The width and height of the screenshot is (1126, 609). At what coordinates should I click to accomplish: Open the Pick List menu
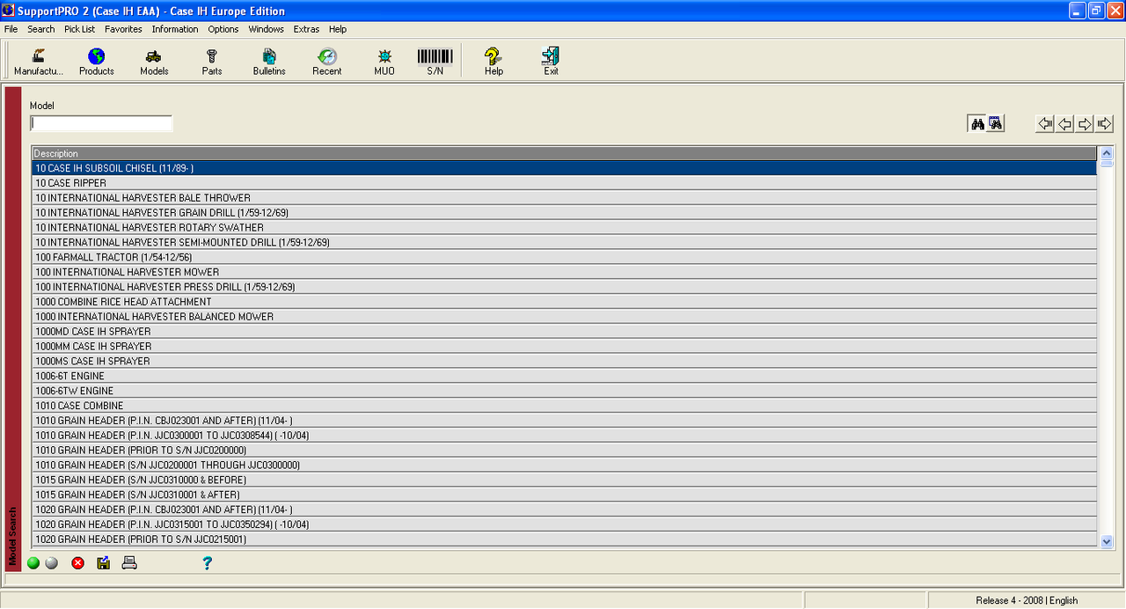click(79, 29)
